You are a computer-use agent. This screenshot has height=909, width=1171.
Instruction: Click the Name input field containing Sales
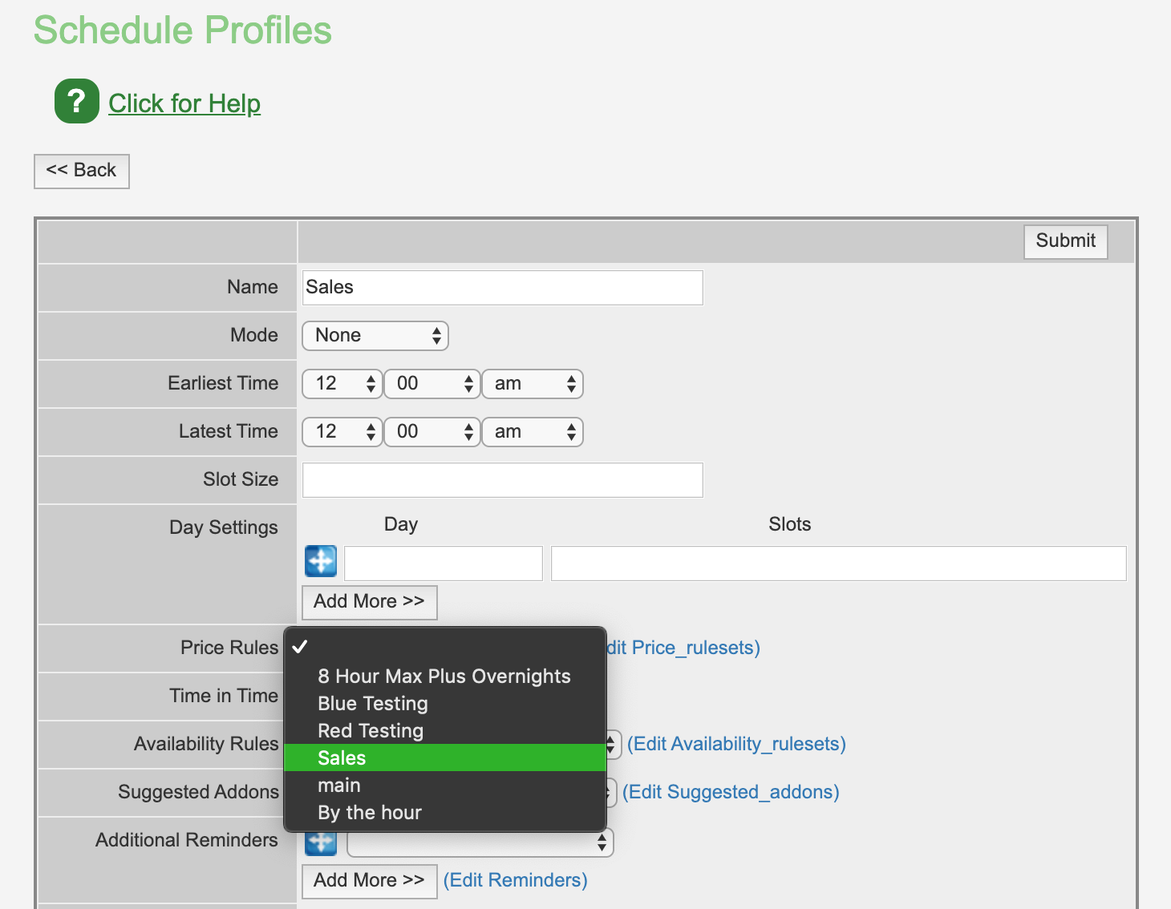503,288
